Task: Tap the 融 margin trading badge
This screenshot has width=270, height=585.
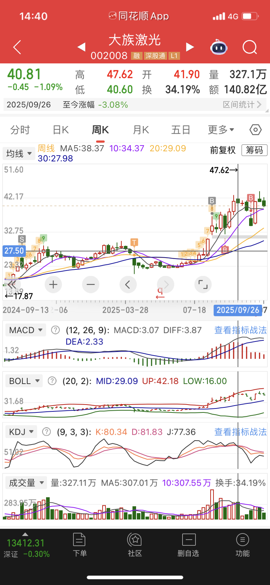Action: pyautogui.click(x=136, y=56)
